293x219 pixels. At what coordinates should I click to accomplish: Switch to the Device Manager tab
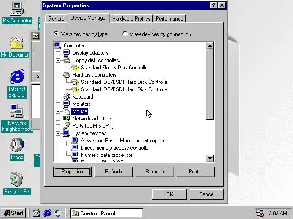coord(89,18)
